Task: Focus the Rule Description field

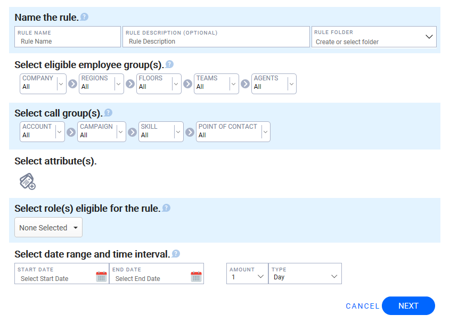Action: (x=216, y=41)
